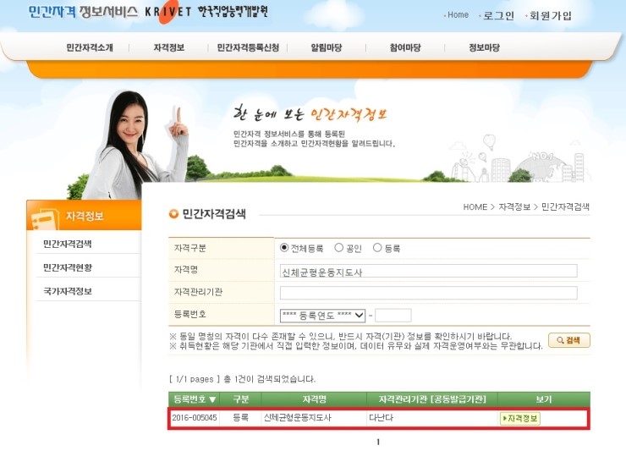
Task: Select the 전체등록 radio button
Action: pos(284,248)
